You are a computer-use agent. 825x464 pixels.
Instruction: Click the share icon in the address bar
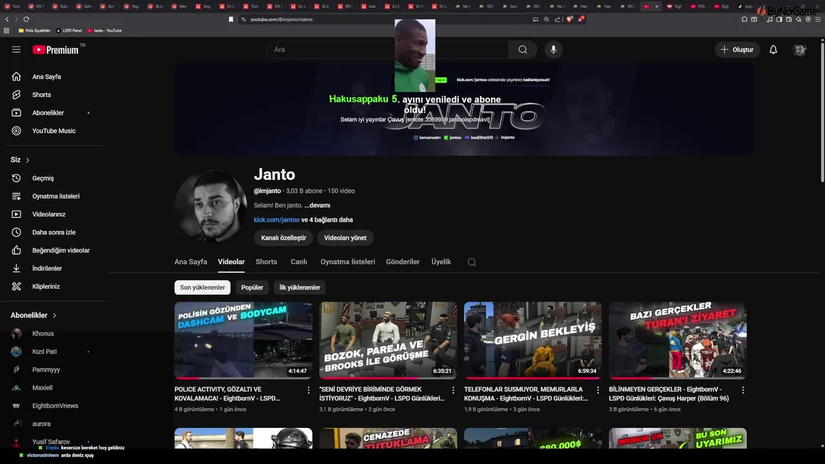pos(556,19)
